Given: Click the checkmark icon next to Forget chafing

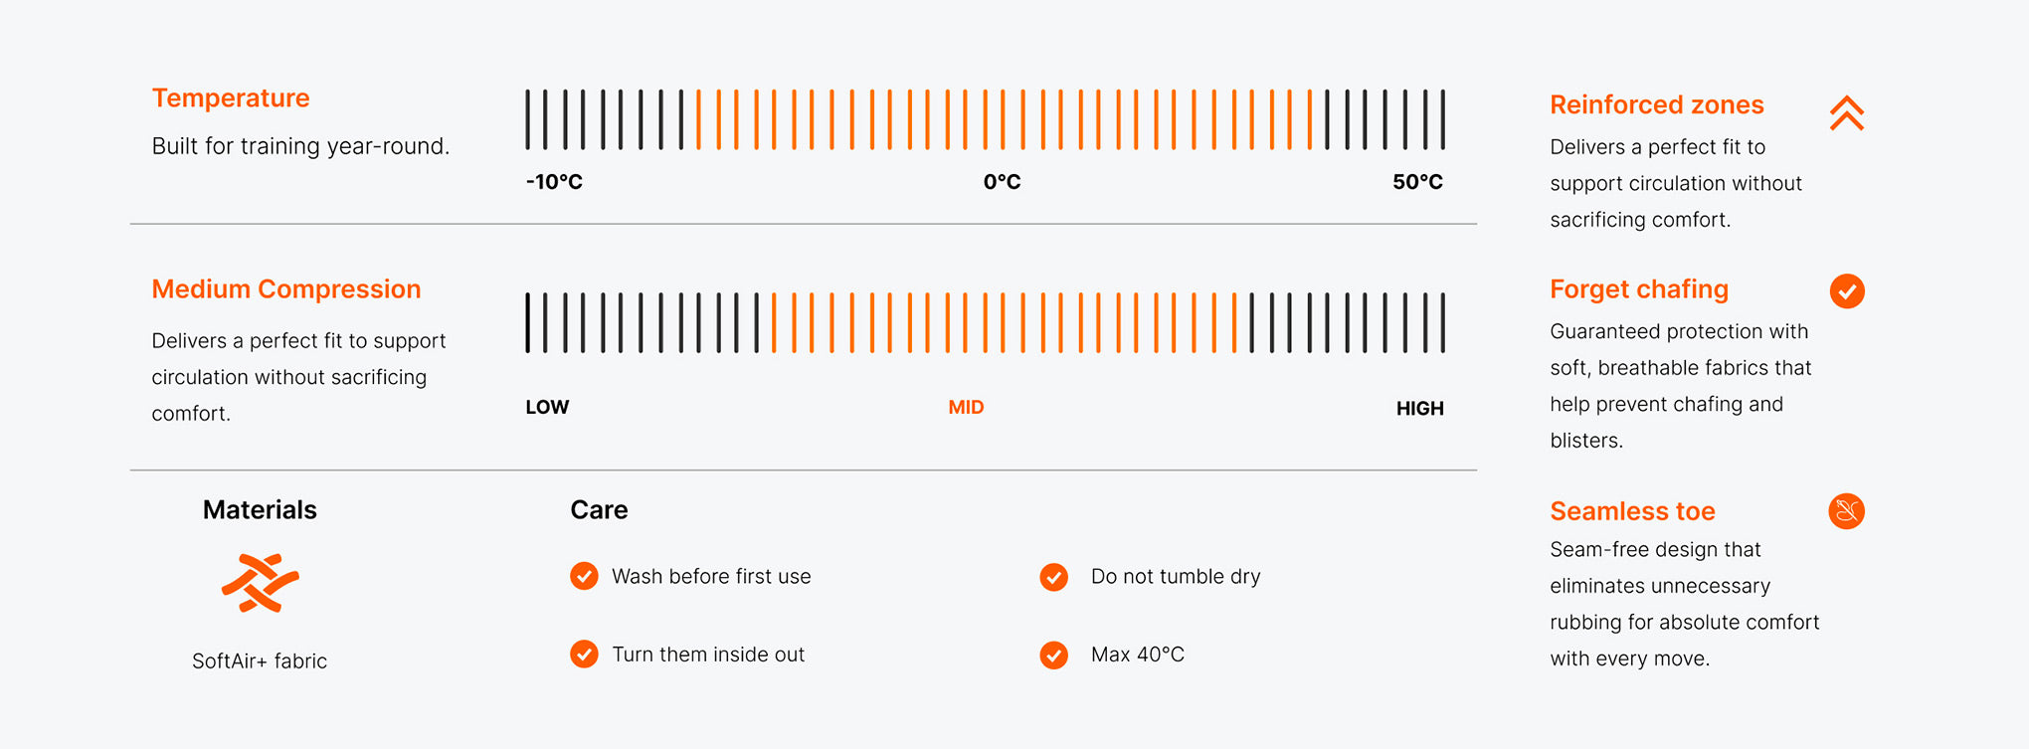Looking at the screenshot, I should coord(1847,291).
